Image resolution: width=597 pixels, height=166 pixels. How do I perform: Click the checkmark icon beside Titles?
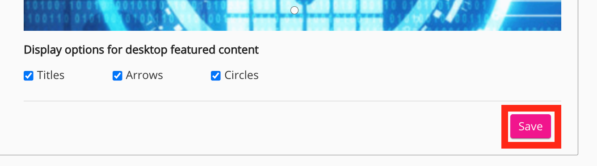29,76
